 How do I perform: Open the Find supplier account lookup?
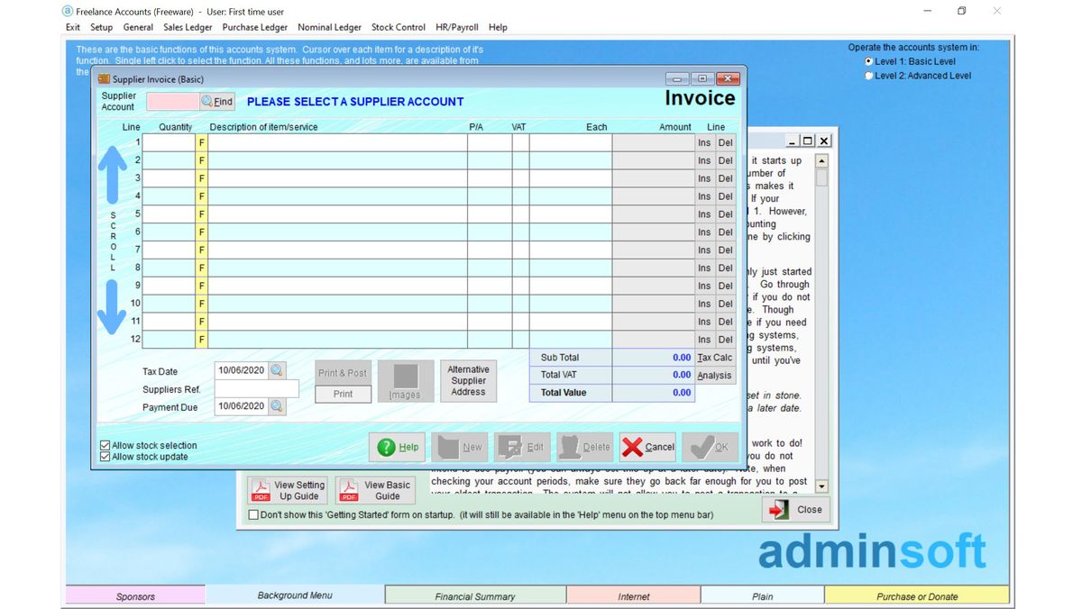click(x=218, y=101)
